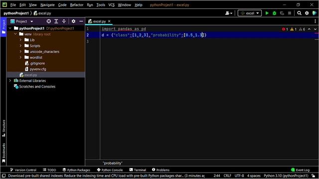
Task: Run with coverage icon in toolbar
Action: click(282, 13)
